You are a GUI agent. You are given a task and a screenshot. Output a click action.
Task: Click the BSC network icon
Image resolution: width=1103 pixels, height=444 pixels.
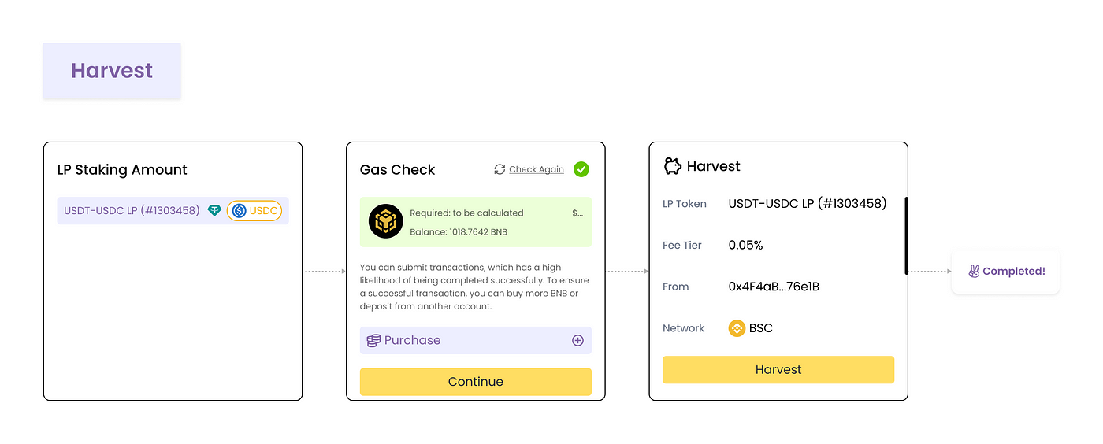pos(737,328)
